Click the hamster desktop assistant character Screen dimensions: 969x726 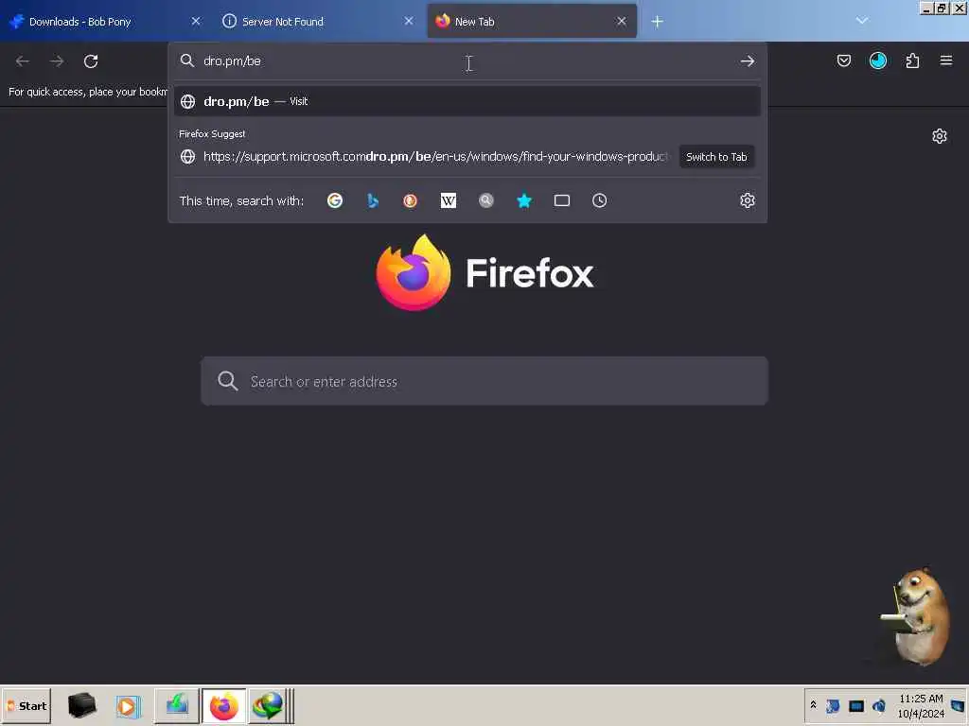tap(915, 616)
